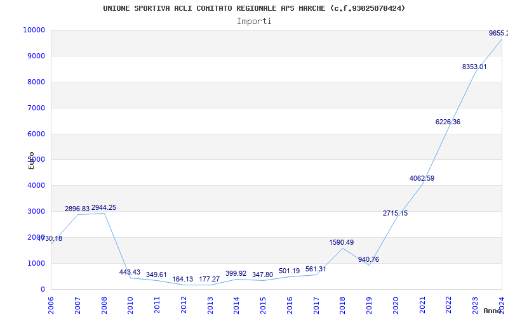Click the x-axis year 2017
508x317 pixels.
pyautogui.click(x=316, y=306)
